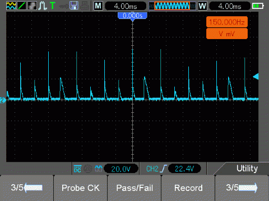Click the 0.000s trigger position marker
269x201 pixels.
click(x=132, y=16)
